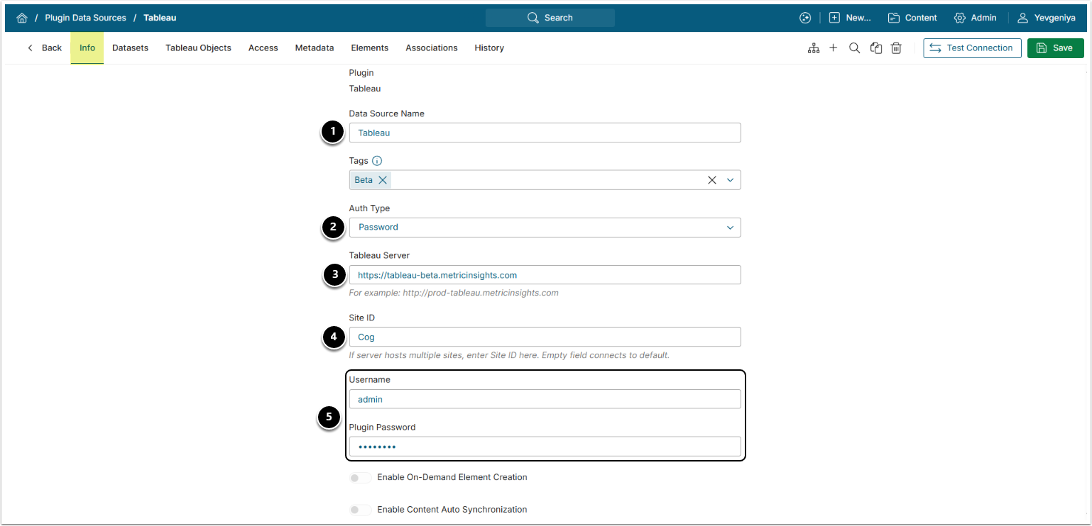
Task: Click the Tableau Server URL field
Action: tap(545, 275)
